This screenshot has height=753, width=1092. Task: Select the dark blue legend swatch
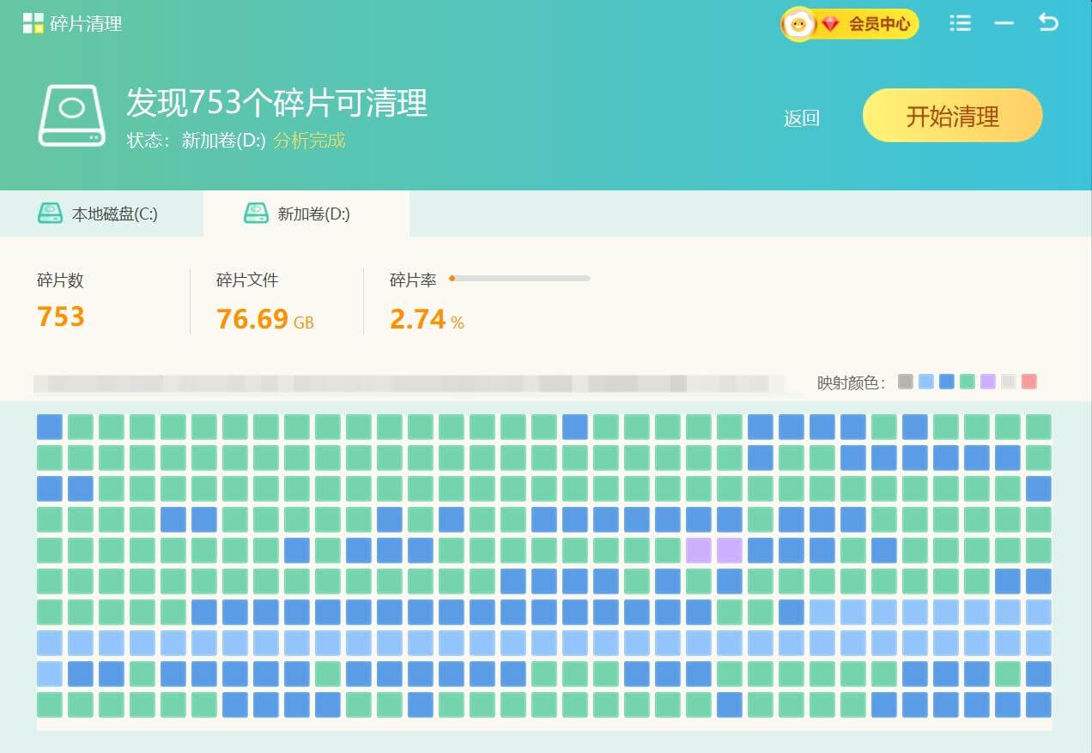946,382
